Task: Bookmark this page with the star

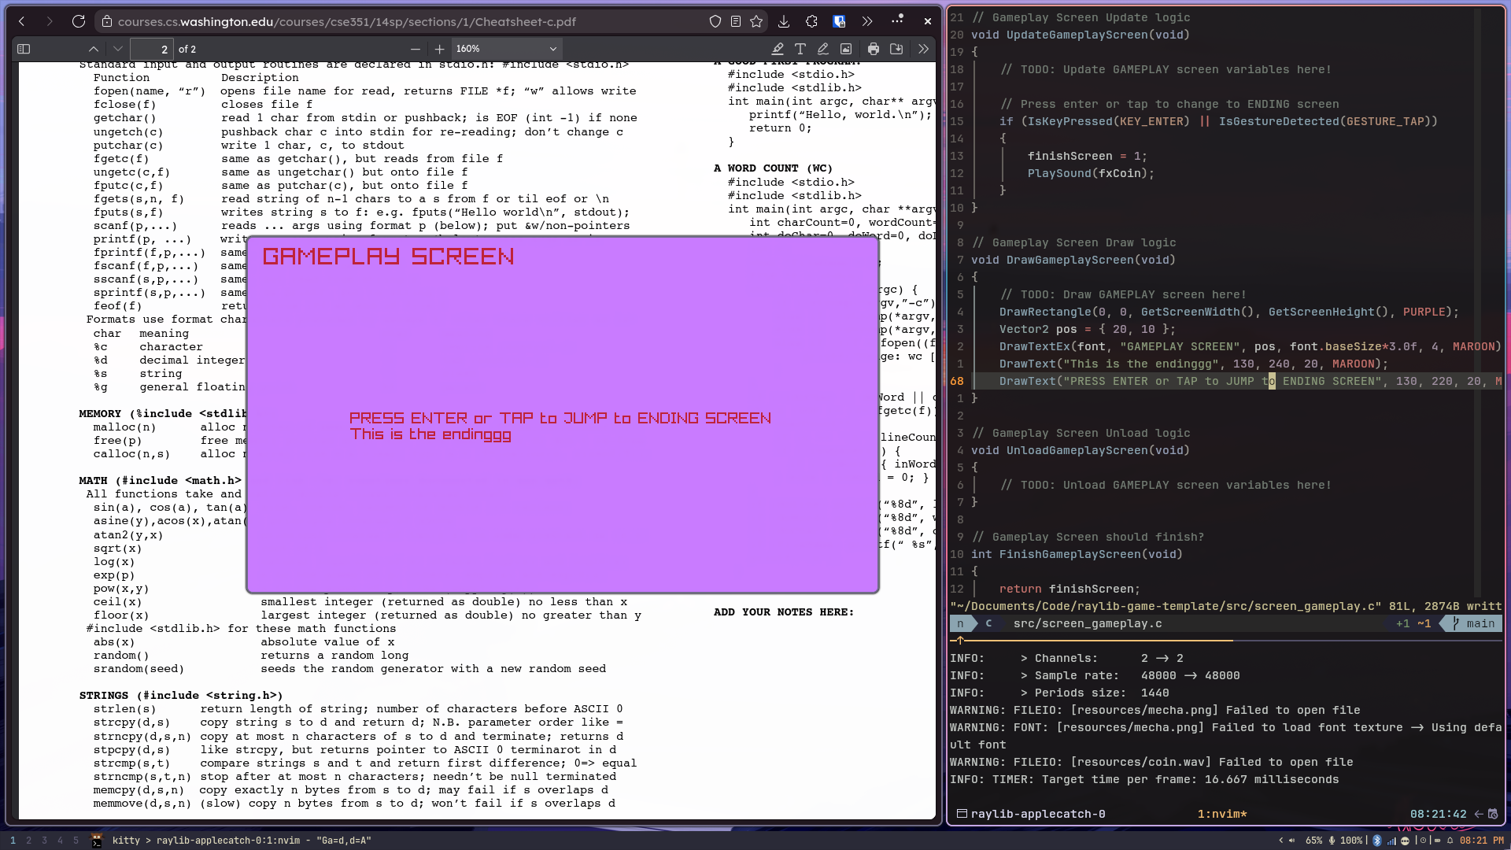Action: [x=756, y=21]
